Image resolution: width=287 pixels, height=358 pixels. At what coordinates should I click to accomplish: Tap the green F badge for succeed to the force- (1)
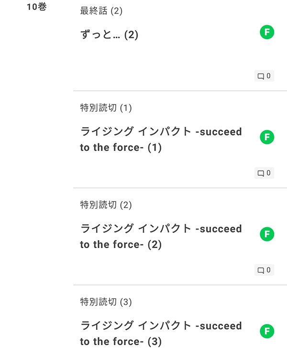click(267, 137)
